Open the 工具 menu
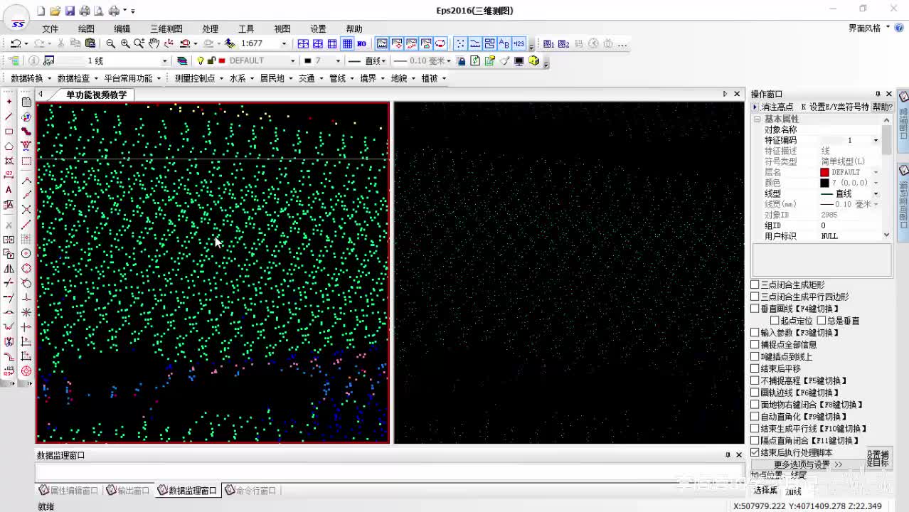909x512 pixels. point(246,29)
